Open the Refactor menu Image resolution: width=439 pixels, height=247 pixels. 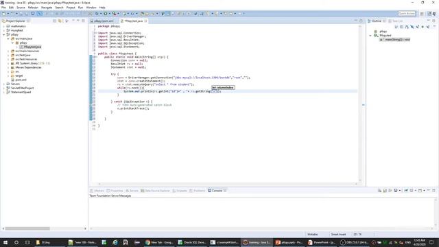click(33, 8)
